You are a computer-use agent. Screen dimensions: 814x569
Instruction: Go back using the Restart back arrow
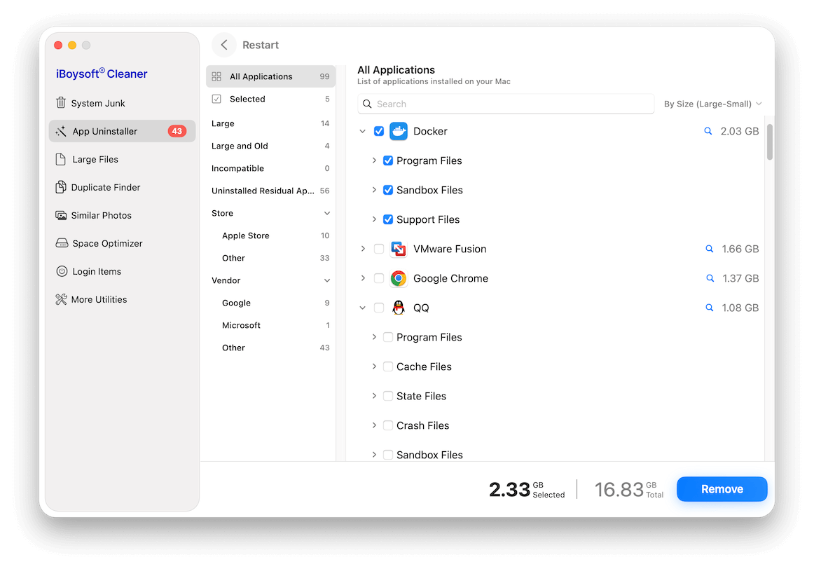(x=223, y=44)
